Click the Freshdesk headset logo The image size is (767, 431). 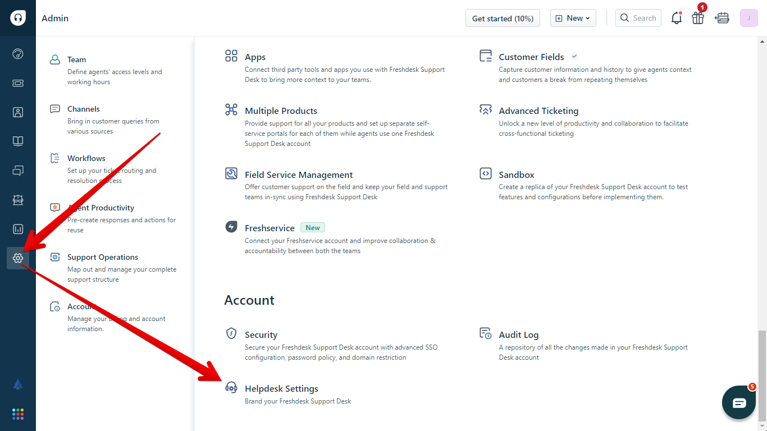click(x=18, y=18)
